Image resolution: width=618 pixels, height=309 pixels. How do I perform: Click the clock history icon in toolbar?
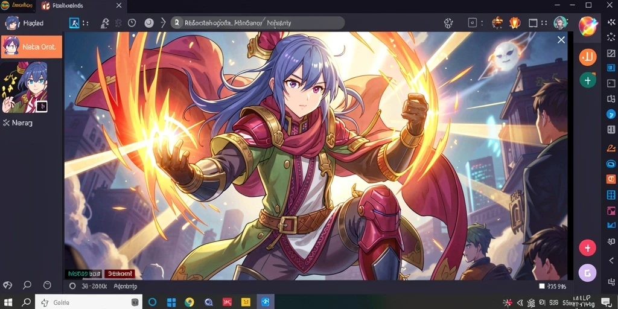132,24
